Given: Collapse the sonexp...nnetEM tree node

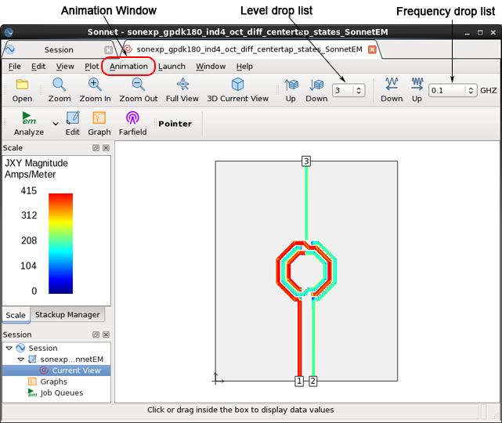Looking at the screenshot, I should pyautogui.click(x=21, y=360).
